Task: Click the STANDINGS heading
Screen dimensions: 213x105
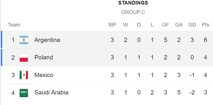Action: pos(133,3)
